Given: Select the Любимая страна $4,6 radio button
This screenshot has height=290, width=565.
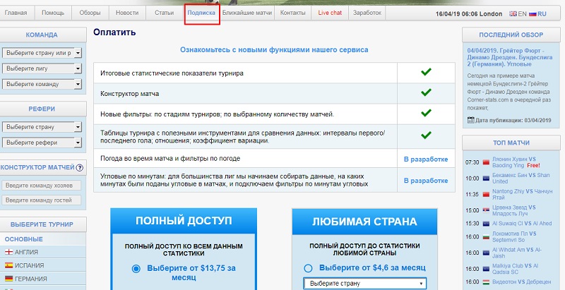Looking at the screenshot, I should [308, 268].
